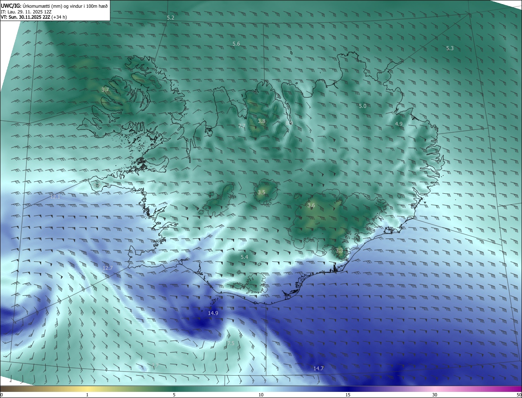Click the map value label "5.4"
Viewport: 522px width, 398px height.
(x=244, y=257)
